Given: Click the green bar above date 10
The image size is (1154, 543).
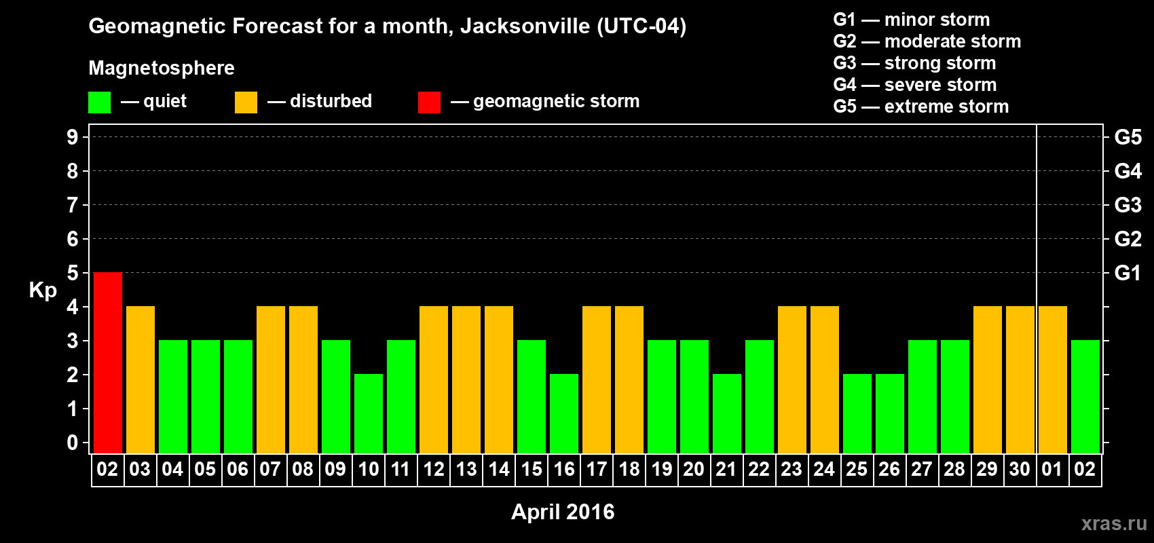Looking at the screenshot, I should point(369,414).
